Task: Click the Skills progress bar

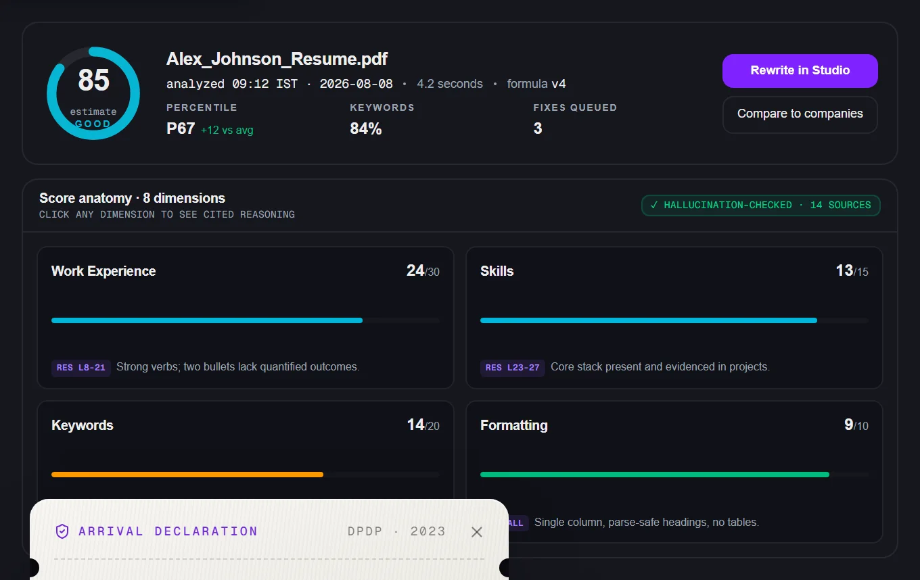Action: pos(674,320)
